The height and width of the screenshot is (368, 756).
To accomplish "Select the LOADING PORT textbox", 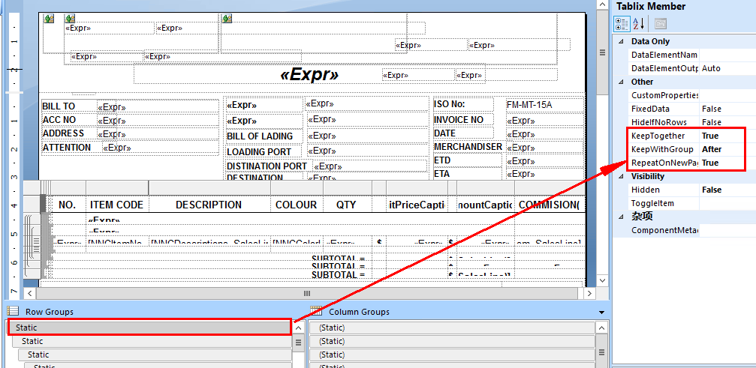I will pyautogui.click(x=264, y=152).
